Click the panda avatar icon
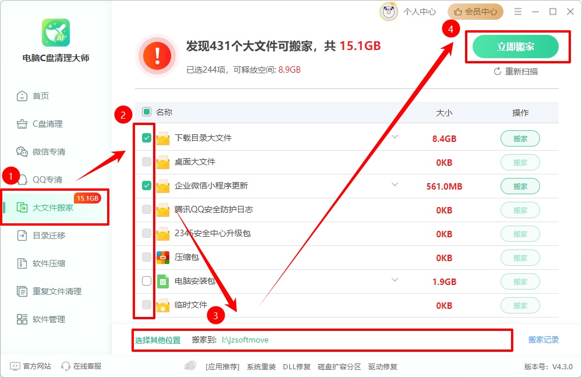 point(389,12)
